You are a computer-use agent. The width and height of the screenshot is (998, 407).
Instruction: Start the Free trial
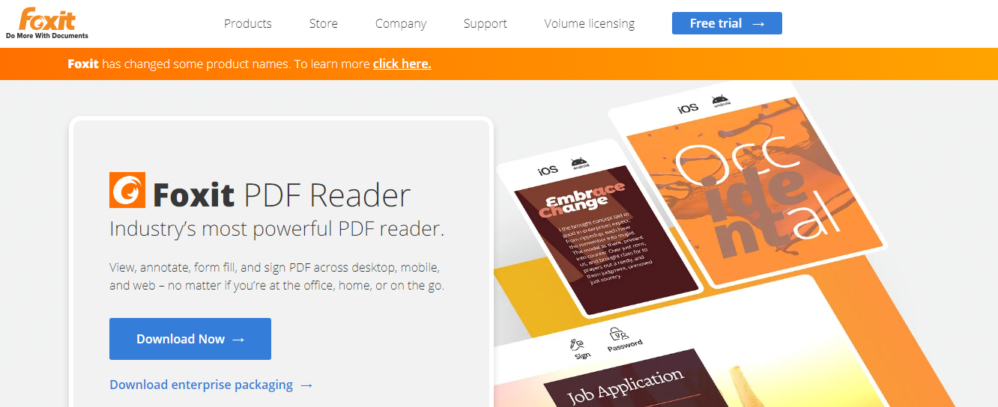pos(727,23)
